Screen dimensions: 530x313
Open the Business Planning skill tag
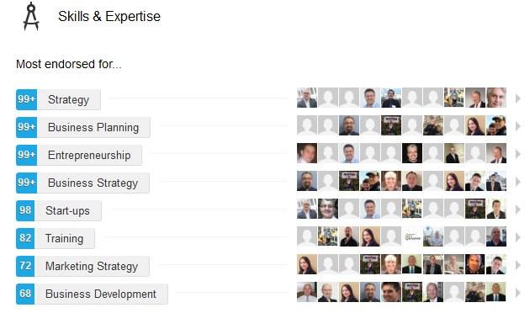pos(93,127)
